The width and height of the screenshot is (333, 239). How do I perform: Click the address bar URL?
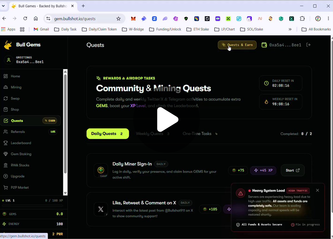(x=75, y=19)
